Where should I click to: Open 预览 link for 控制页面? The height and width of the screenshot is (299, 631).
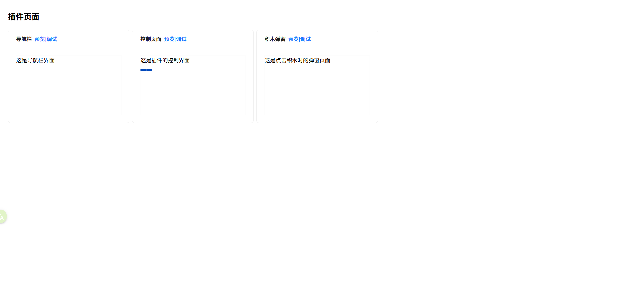point(169,39)
